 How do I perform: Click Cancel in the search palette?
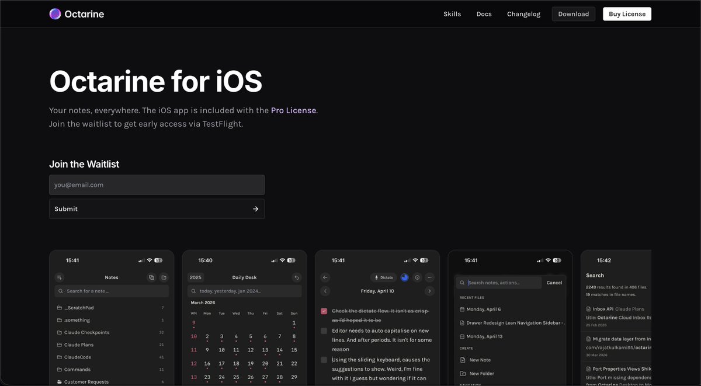[x=554, y=283]
